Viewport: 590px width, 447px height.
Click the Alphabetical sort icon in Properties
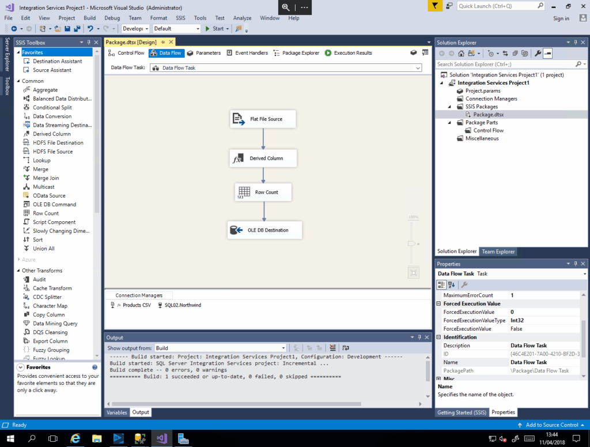point(451,285)
